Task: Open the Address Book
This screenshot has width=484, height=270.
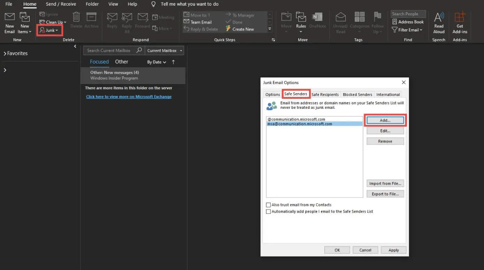Action: pos(408,21)
